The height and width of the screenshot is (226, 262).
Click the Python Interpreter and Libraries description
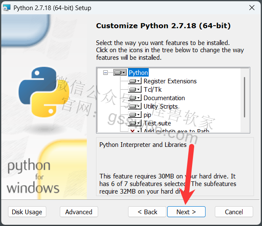coord(143,145)
